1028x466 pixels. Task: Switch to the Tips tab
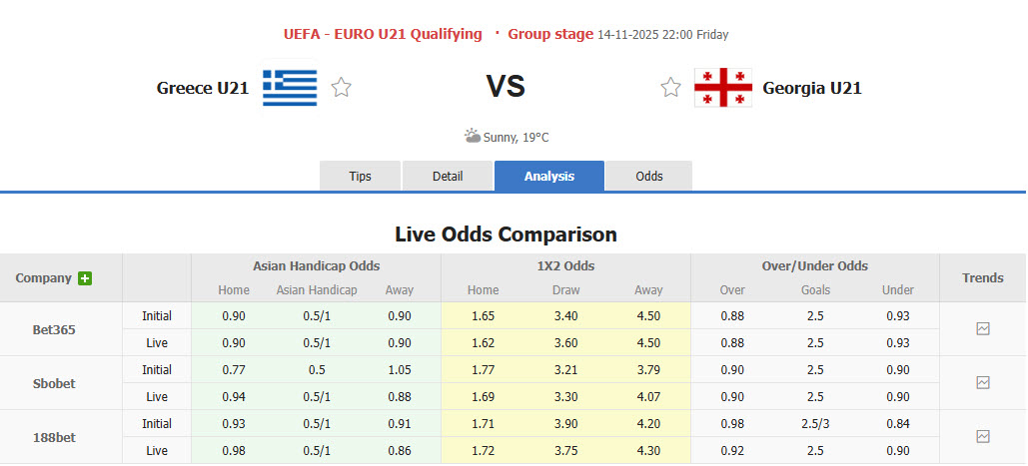click(360, 176)
